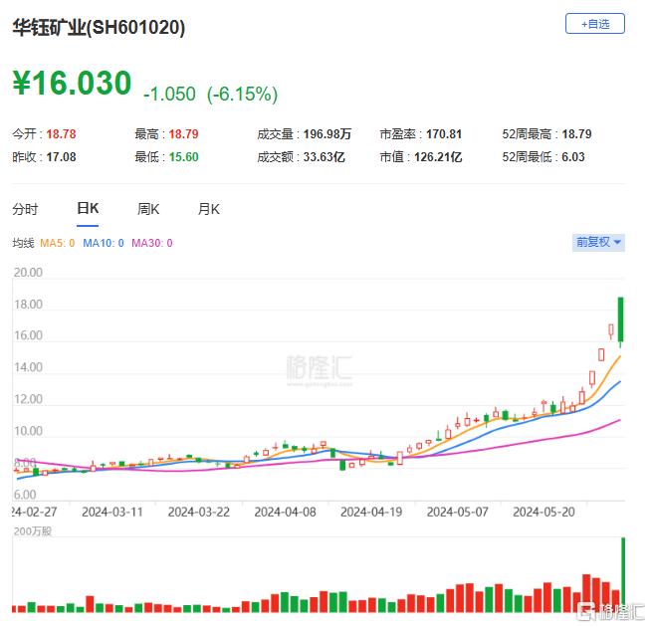Click the 均线 moving average label

tap(23, 243)
